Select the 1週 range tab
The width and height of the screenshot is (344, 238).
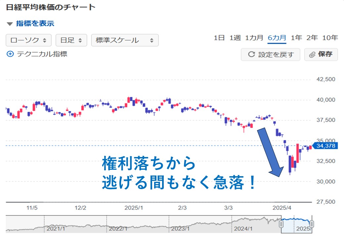(235, 38)
